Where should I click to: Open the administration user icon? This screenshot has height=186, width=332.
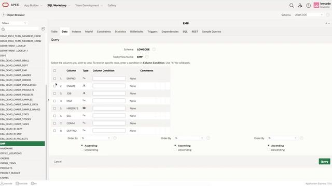pyautogui.click(x=300, y=6)
